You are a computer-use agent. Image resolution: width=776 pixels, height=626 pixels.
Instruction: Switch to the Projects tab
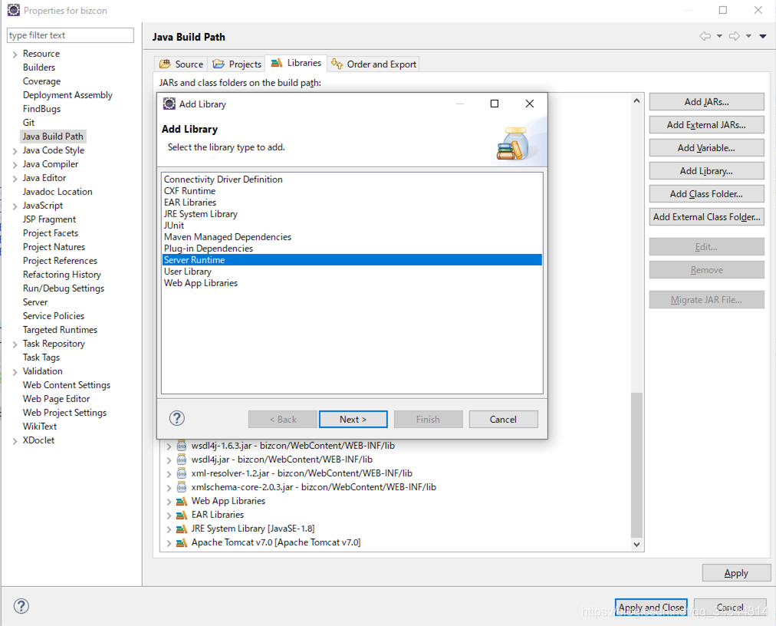click(x=237, y=64)
